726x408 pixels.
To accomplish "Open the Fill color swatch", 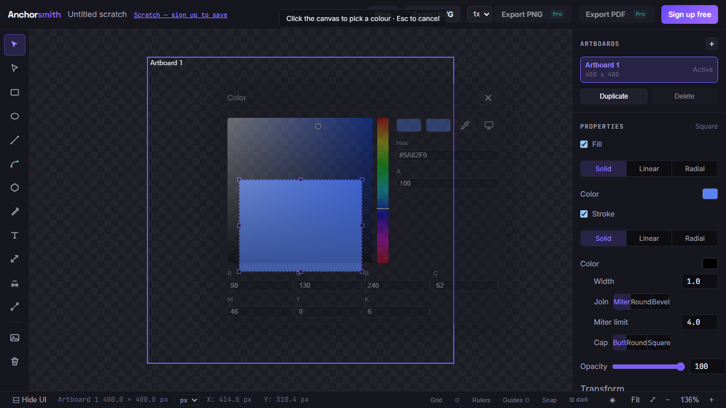I will [x=710, y=194].
